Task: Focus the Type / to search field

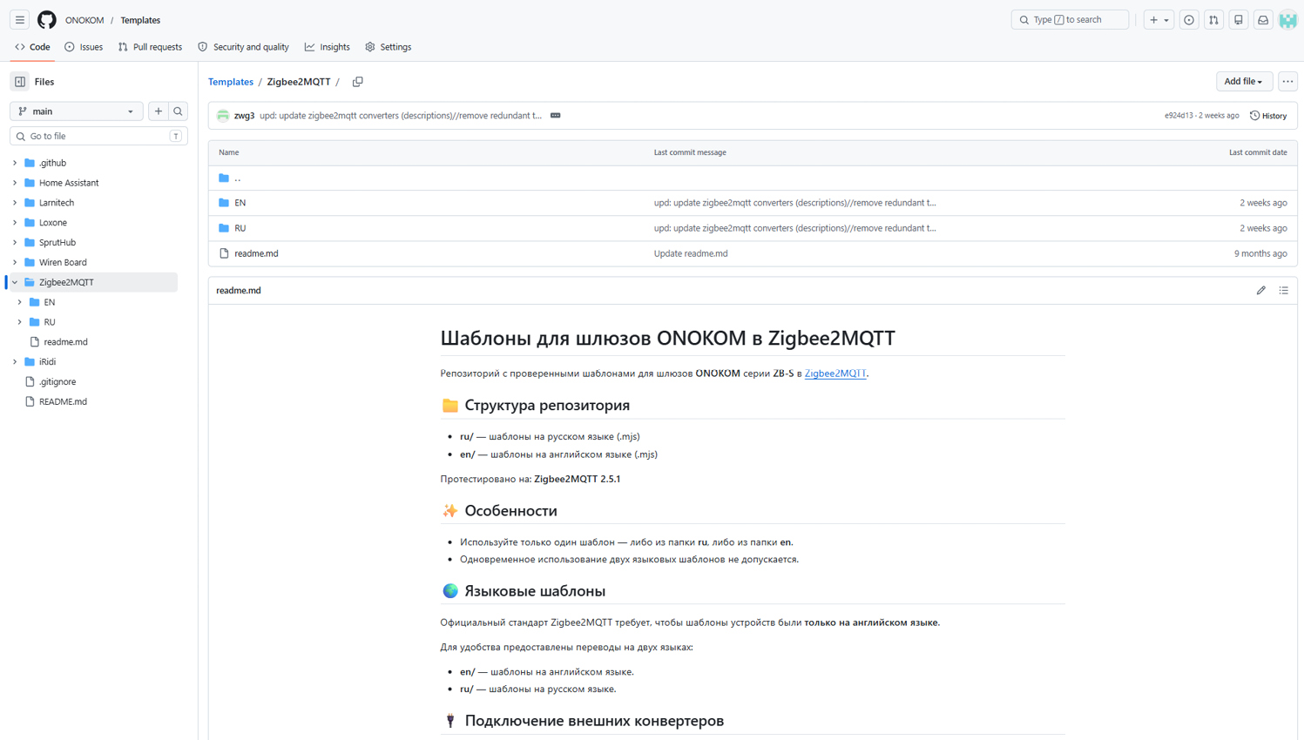Action: coord(1070,19)
